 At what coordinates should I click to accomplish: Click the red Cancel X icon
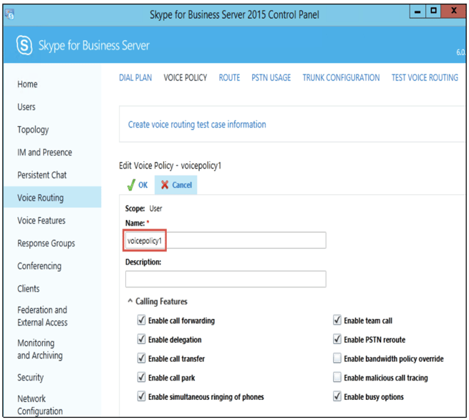tap(165, 185)
